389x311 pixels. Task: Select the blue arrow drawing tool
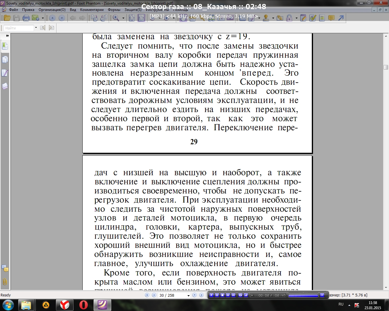pyautogui.click(x=341, y=18)
